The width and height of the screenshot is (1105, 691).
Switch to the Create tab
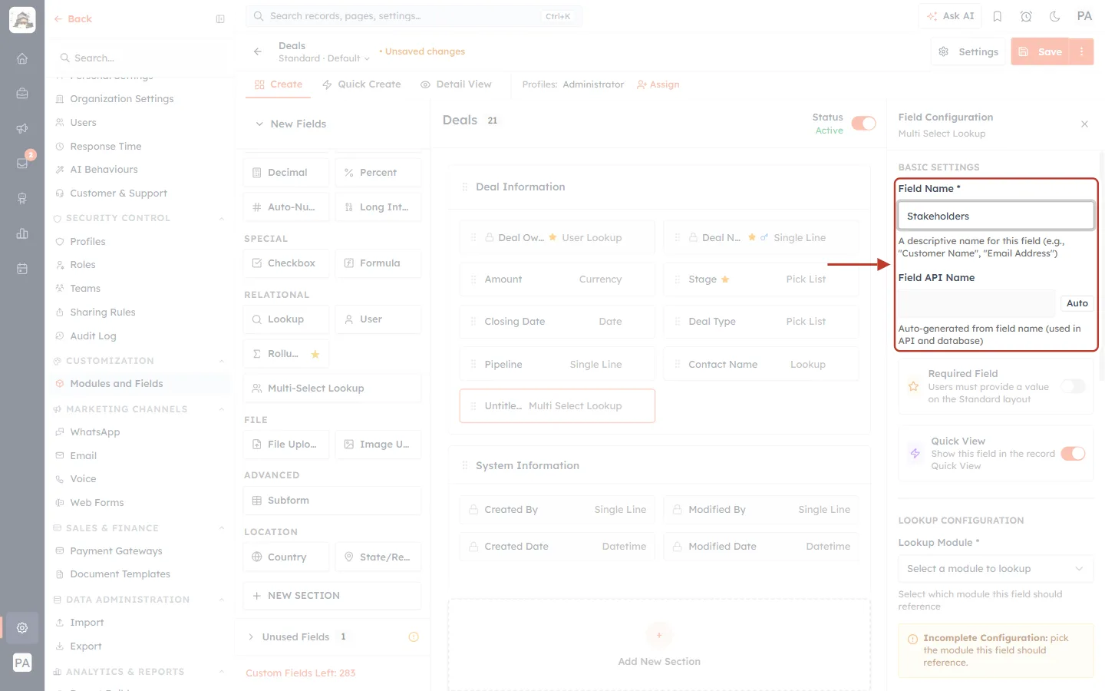tap(279, 84)
